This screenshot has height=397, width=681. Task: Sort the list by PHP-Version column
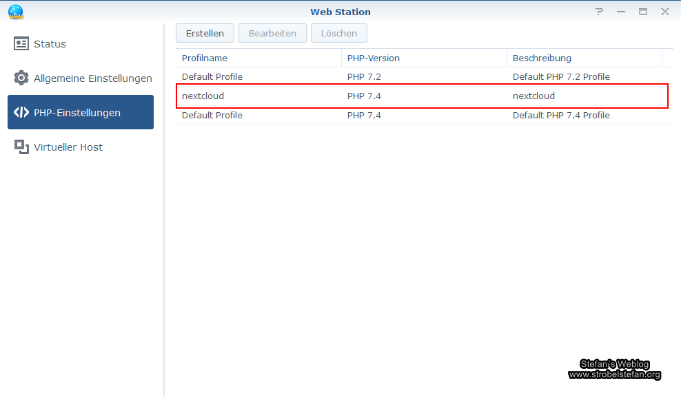tap(373, 58)
